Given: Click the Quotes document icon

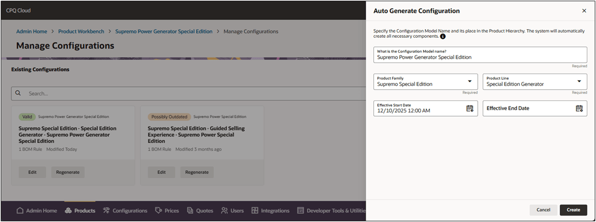Looking at the screenshot, I should [x=190, y=211].
